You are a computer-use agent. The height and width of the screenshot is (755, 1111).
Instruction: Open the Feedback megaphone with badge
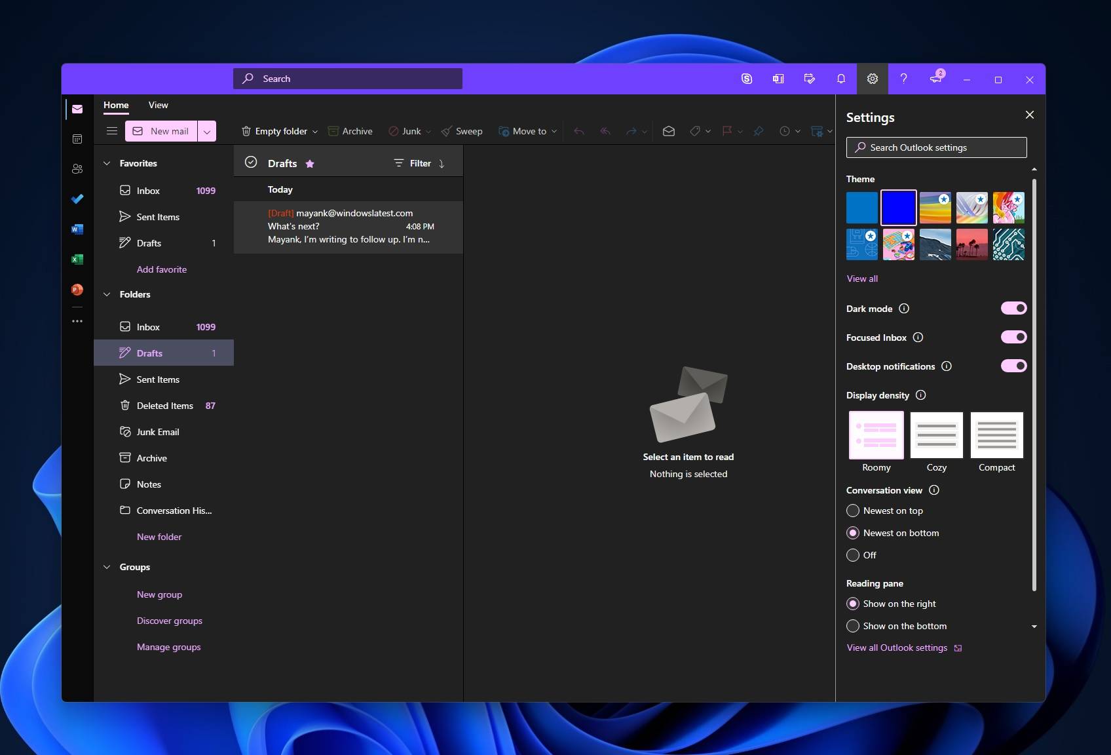coord(935,80)
